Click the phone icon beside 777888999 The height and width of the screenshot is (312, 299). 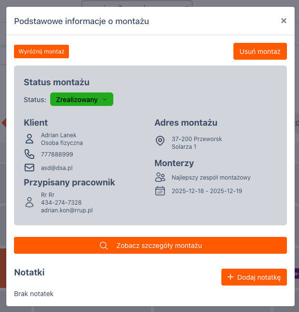(29, 154)
